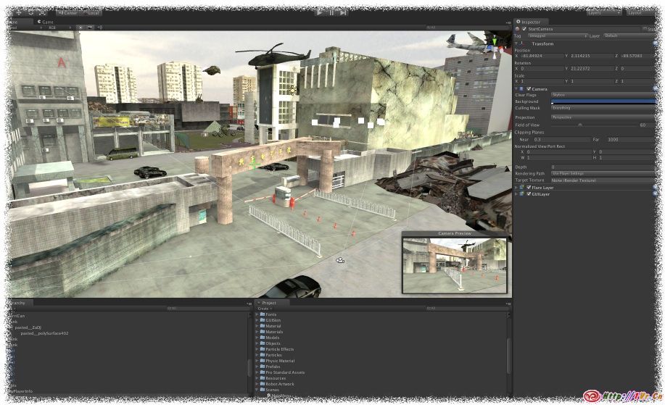The height and width of the screenshot is (405, 665).
Task: Adjust the Field of View slider
Action: pos(579,125)
